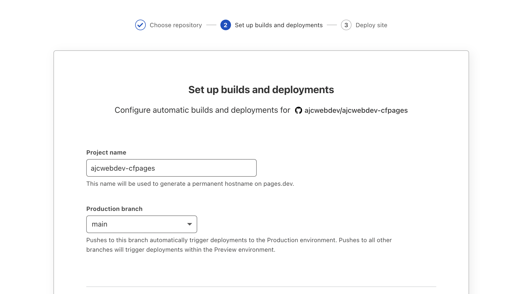Click the Project name input field
522x294 pixels.
(171, 168)
